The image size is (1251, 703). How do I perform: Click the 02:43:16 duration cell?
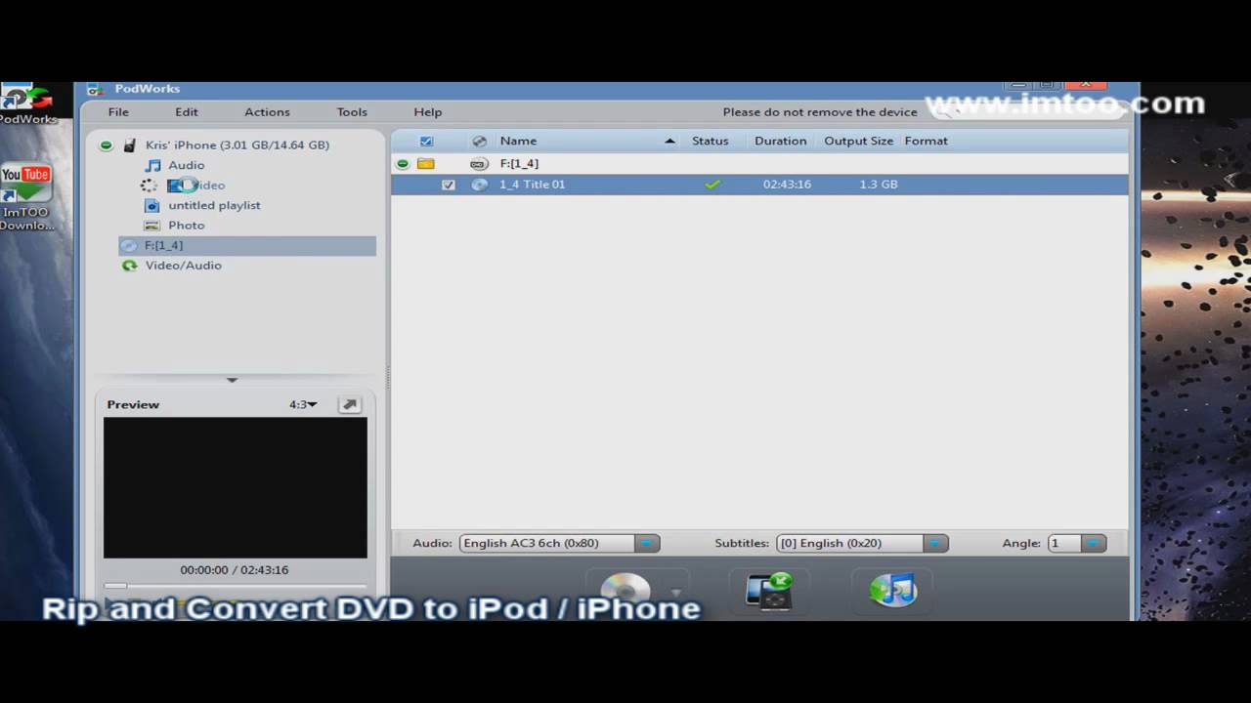(x=787, y=185)
